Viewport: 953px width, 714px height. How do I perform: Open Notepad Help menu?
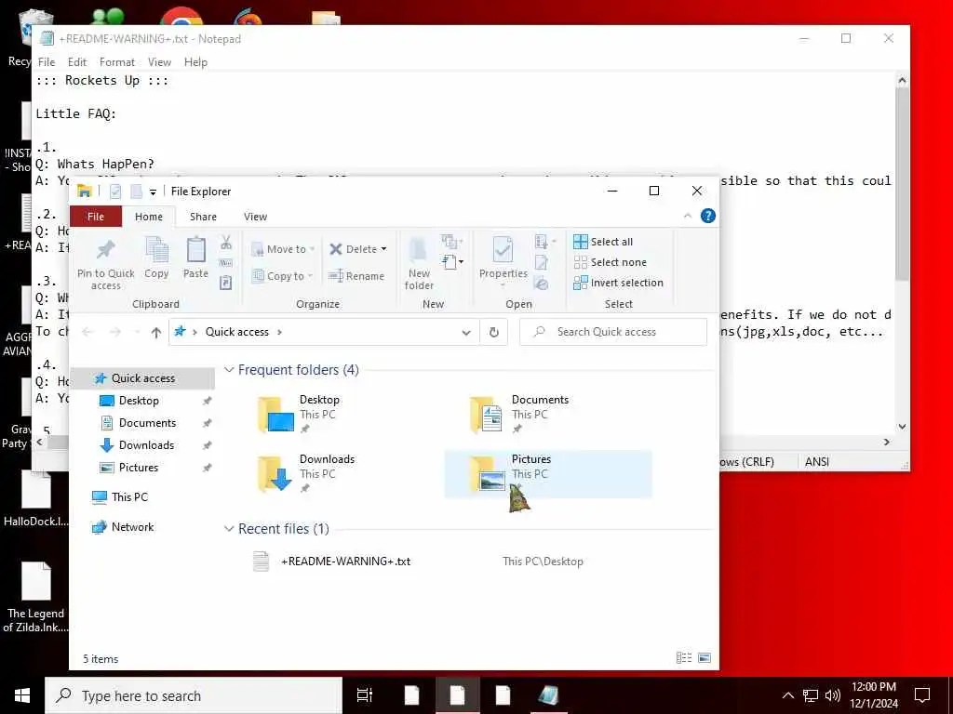[195, 62]
